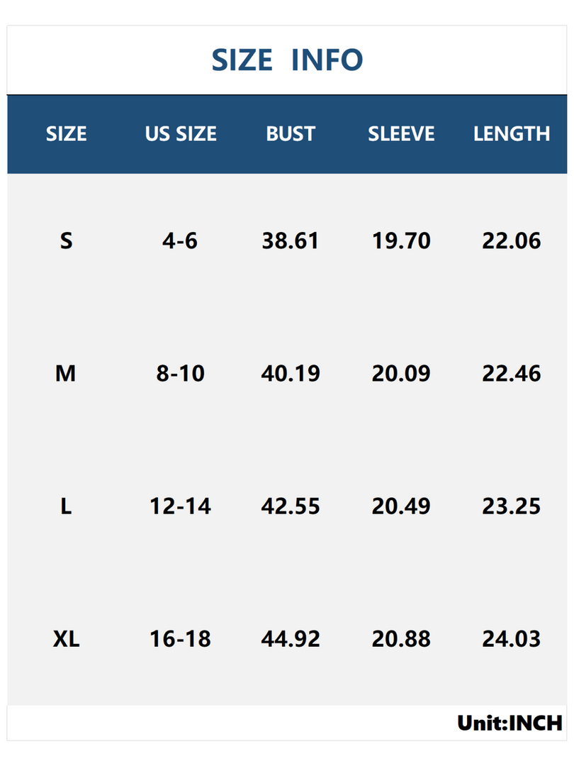Select the M size row label
The height and width of the screenshot is (766, 574).
pos(65,374)
